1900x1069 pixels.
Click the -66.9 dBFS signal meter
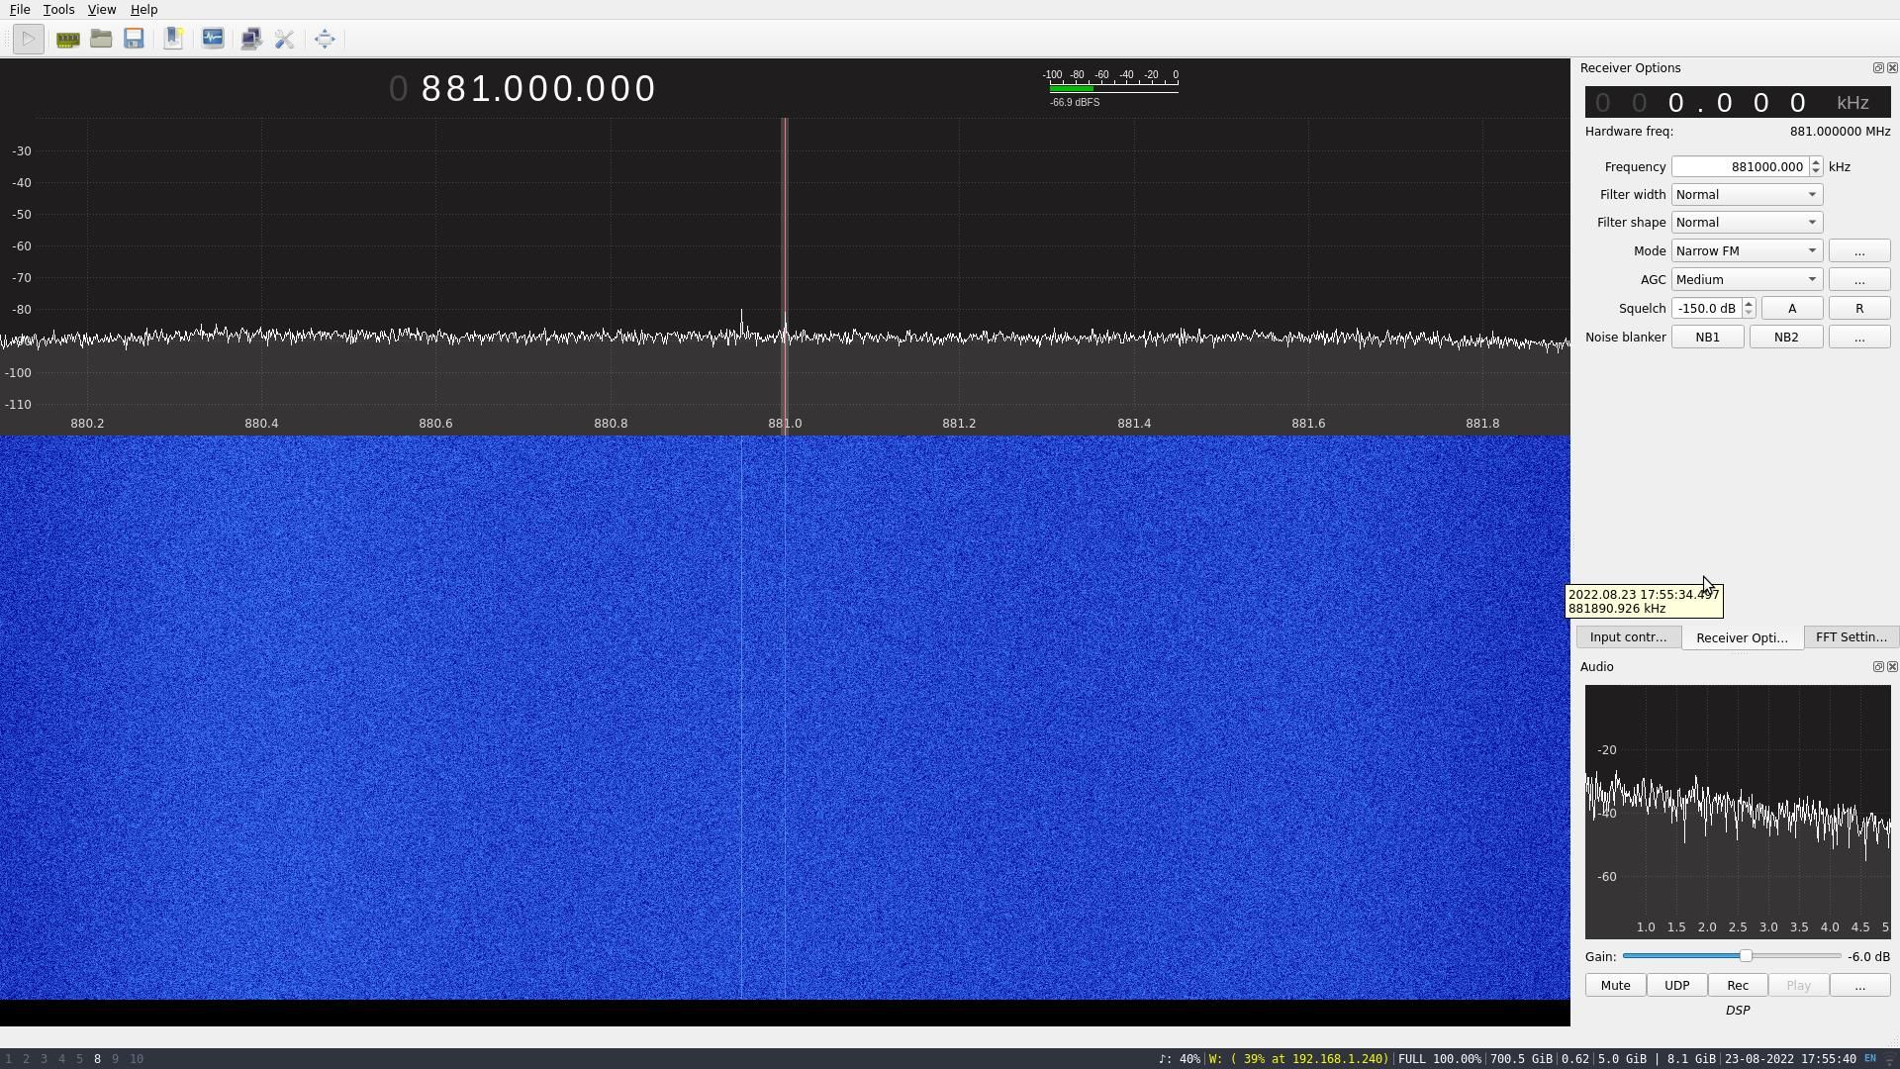pyautogui.click(x=1112, y=88)
